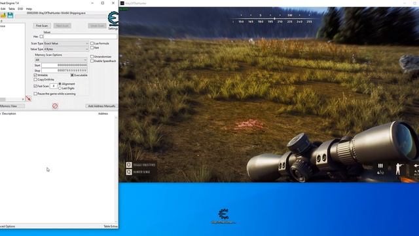This screenshot has width=419, height=236.
Task: Open Table Extras at the bottom
Action: pyautogui.click(x=111, y=226)
